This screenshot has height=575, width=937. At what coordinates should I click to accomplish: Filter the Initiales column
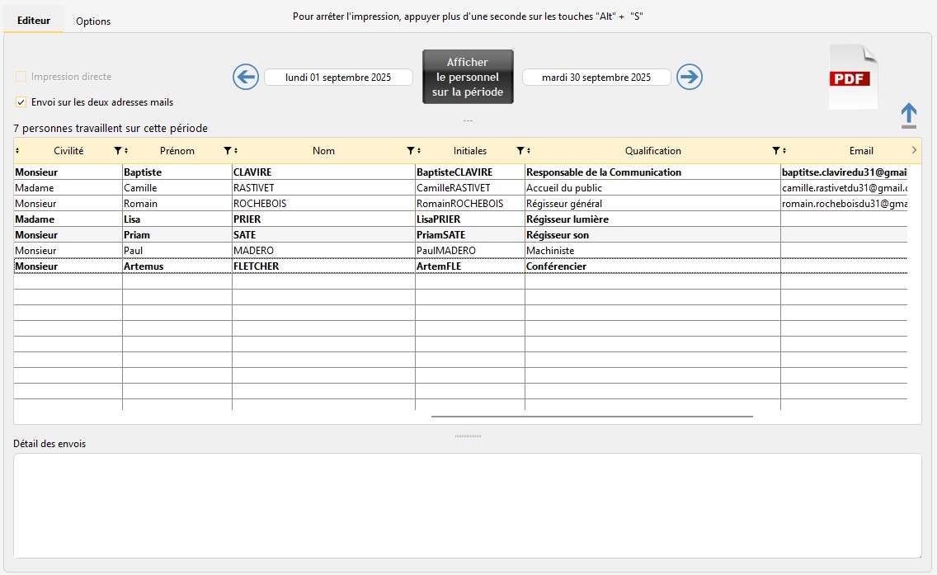click(520, 151)
